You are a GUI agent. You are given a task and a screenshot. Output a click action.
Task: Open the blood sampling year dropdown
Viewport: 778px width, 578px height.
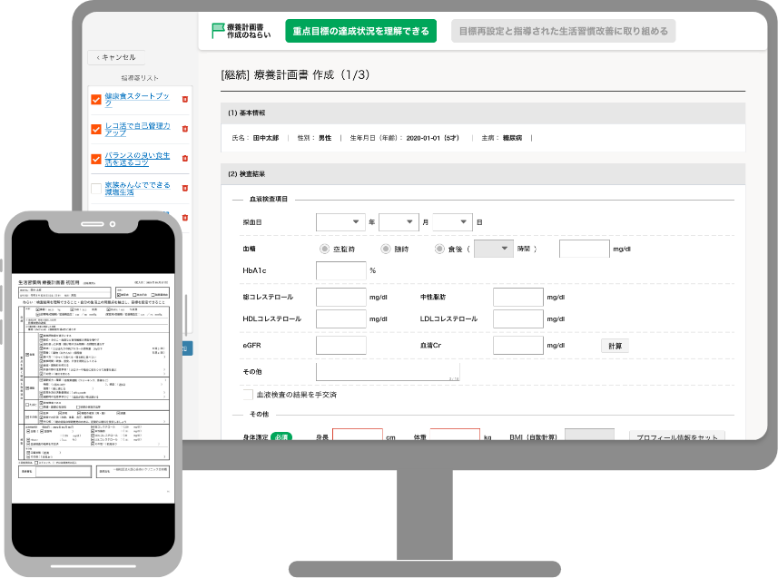pyautogui.click(x=340, y=222)
